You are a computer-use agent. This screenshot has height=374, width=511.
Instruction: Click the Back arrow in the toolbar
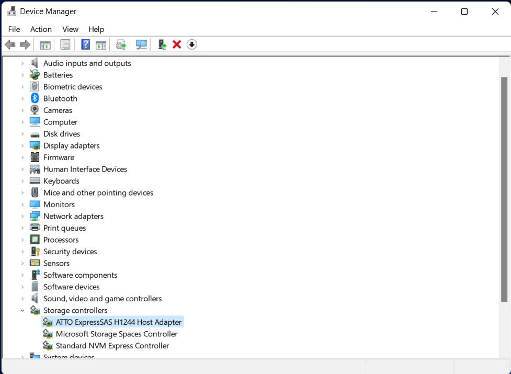pos(10,45)
